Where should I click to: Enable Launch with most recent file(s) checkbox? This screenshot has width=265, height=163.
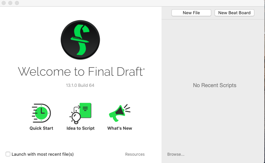pyautogui.click(x=8, y=154)
